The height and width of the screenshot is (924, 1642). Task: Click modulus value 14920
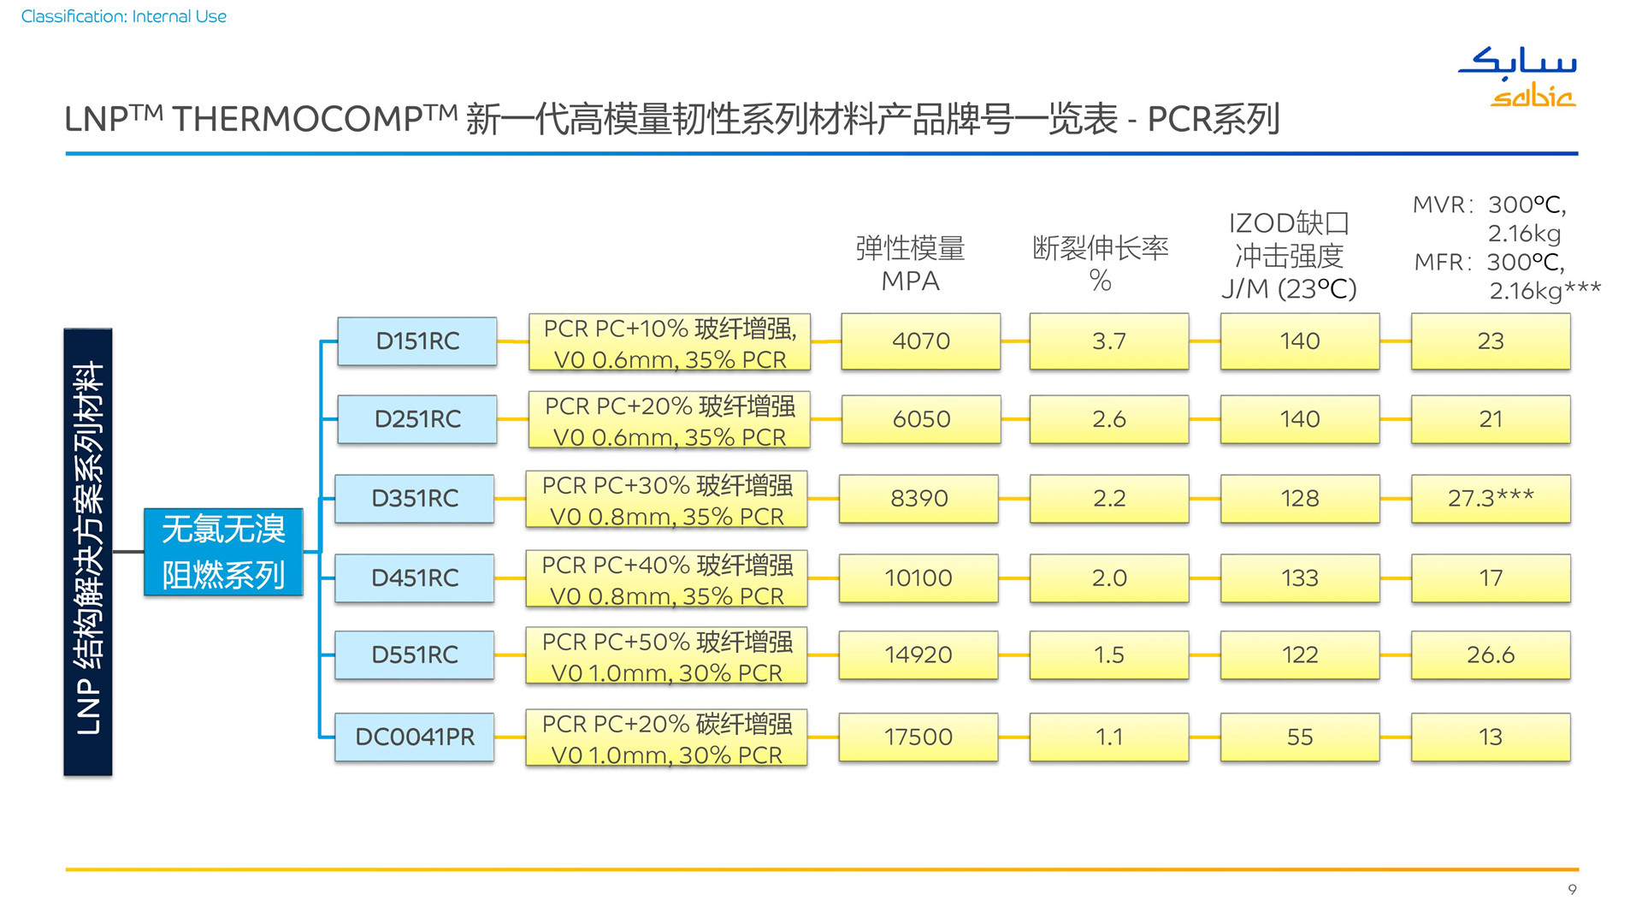[919, 655]
